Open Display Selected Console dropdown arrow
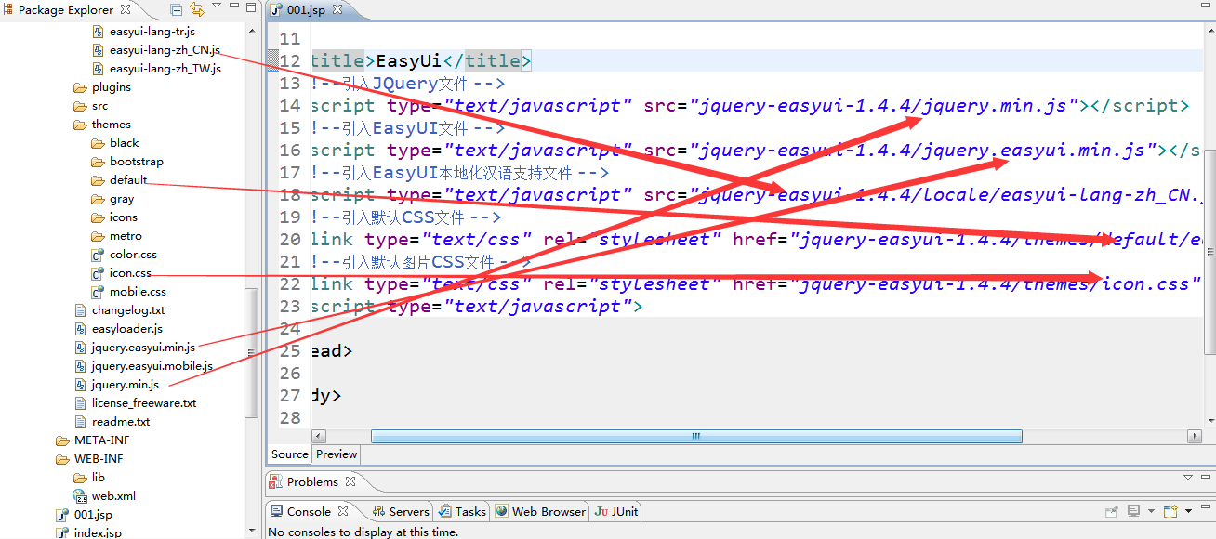 [1150, 512]
